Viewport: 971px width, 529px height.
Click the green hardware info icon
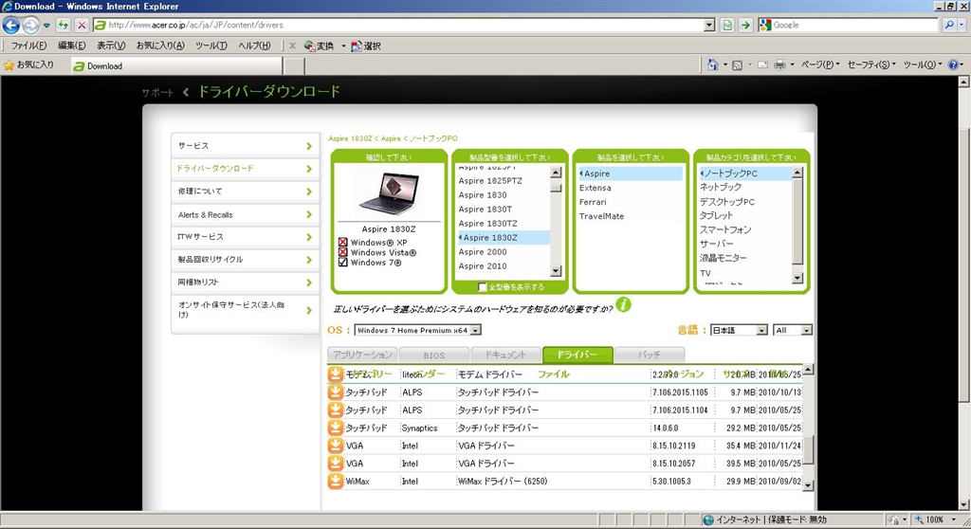[x=623, y=304]
